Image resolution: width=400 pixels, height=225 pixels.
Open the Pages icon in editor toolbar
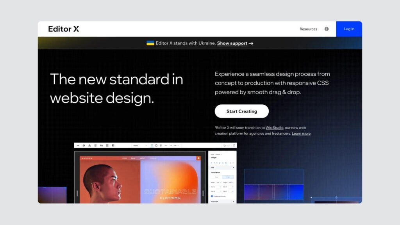[95, 145]
